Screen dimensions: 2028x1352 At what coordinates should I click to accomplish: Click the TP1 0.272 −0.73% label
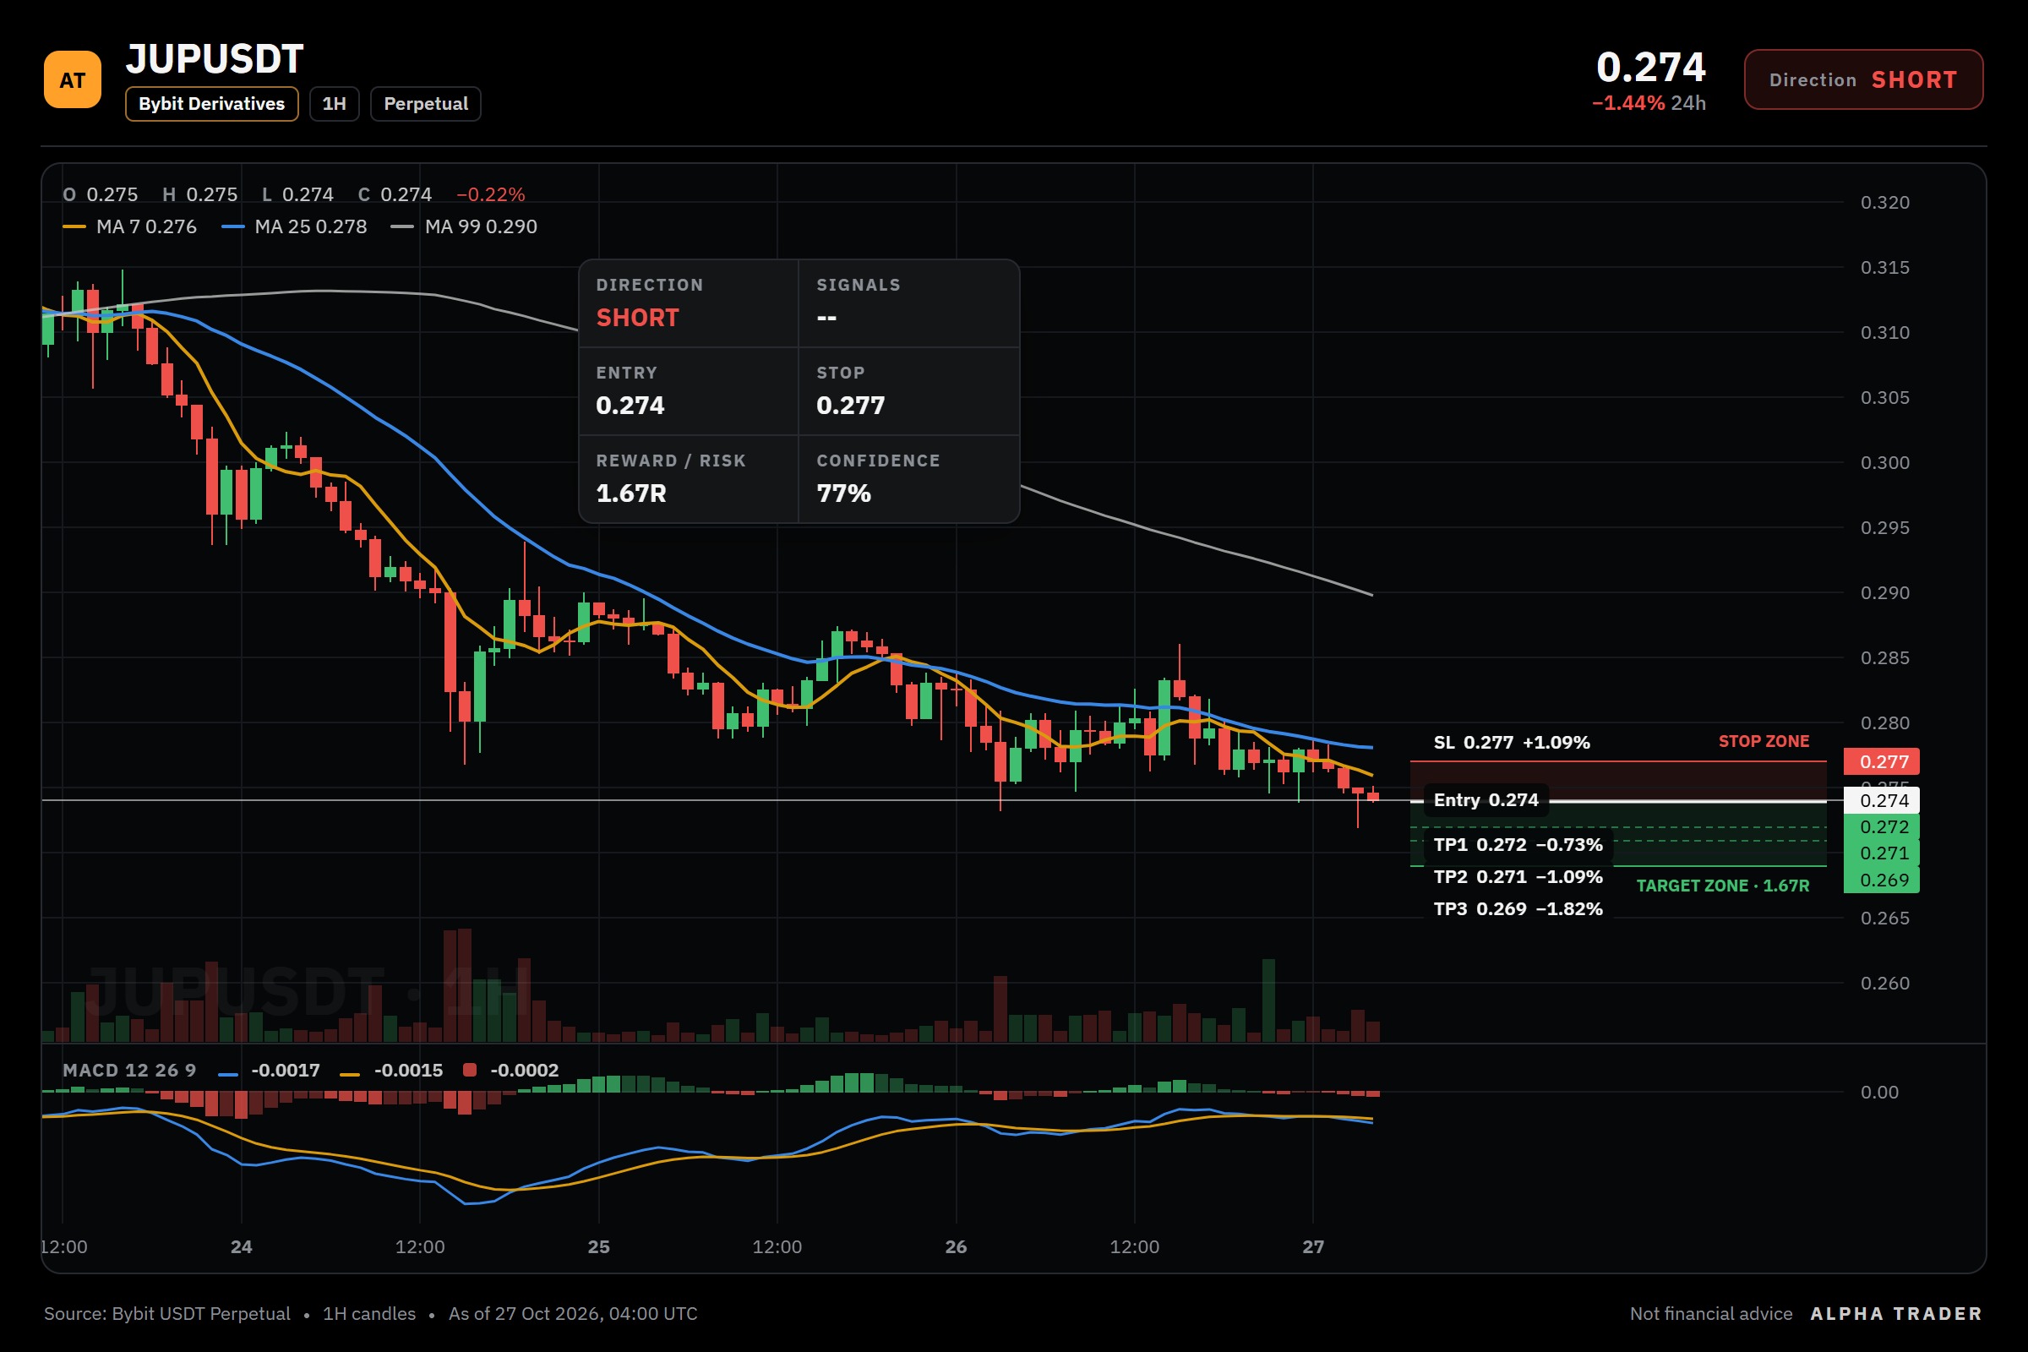(x=1518, y=845)
